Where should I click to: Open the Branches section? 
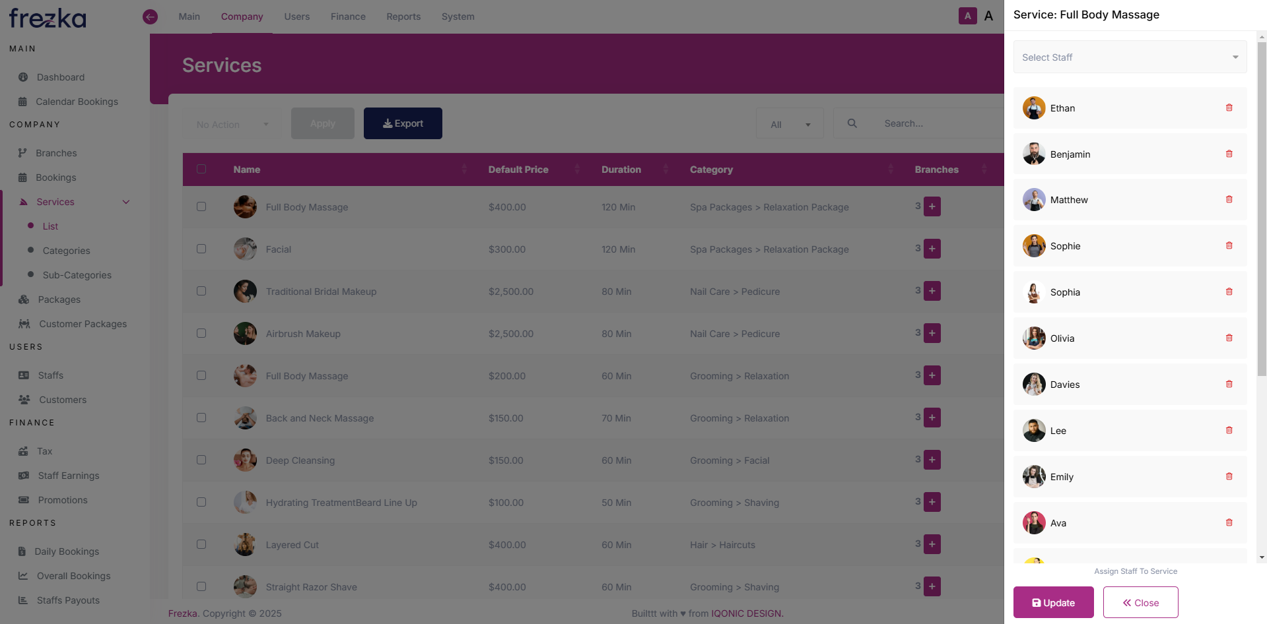click(55, 153)
